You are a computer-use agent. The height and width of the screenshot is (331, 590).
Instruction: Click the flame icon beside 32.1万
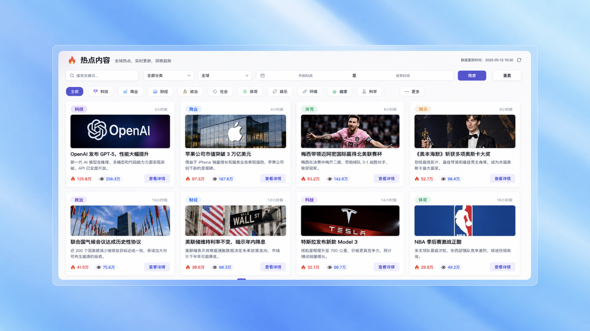coord(303,267)
